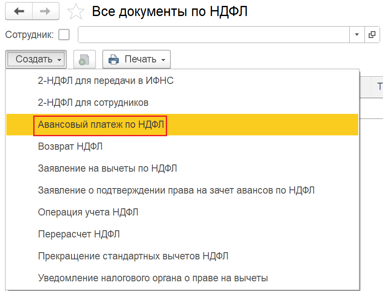Choose 2-НДФЛ для сотрудников
383x291 pixels.
(182, 102)
